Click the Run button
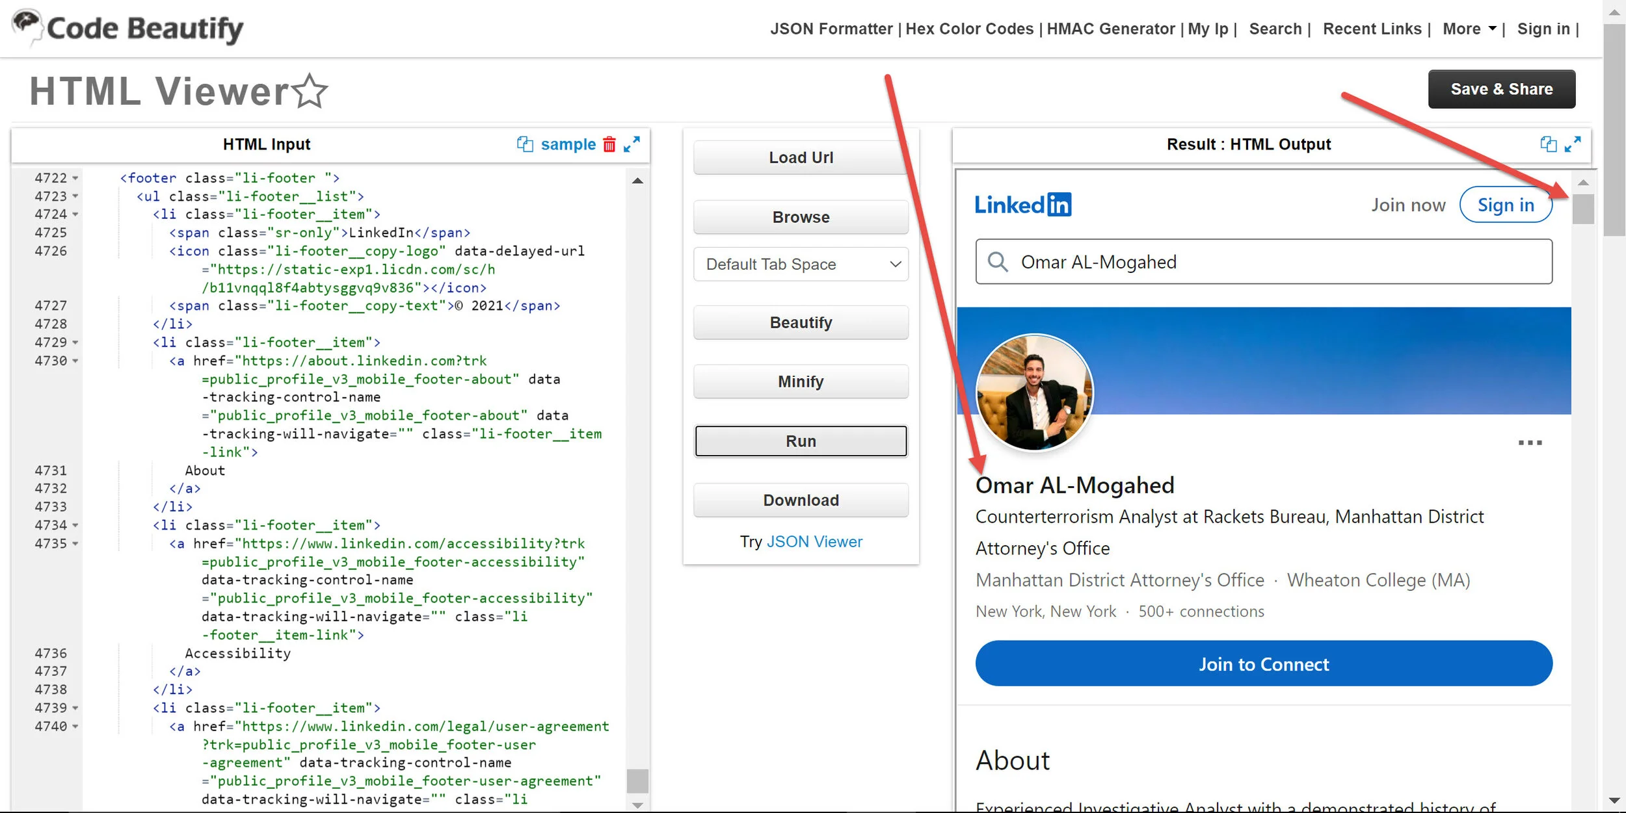The width and height of the screenshot is (1626, 813). pos(801,441)
